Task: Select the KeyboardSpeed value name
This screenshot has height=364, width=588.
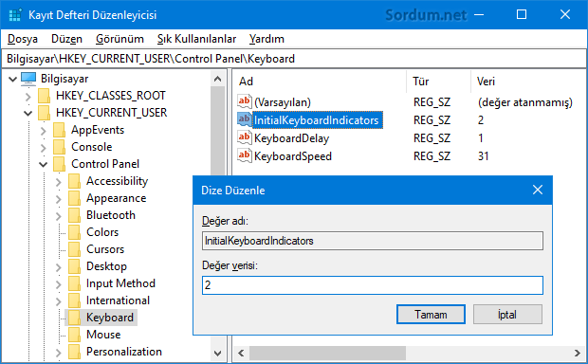Action: [x=293, y=156]
